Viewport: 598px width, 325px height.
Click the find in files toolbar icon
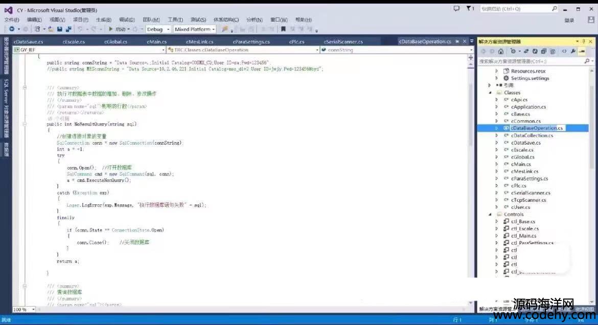point(224,29)
